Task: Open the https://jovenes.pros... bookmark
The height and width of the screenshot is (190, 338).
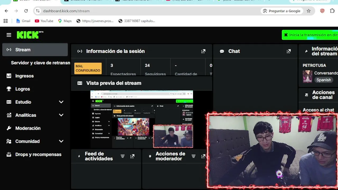Action: point(95,21)
